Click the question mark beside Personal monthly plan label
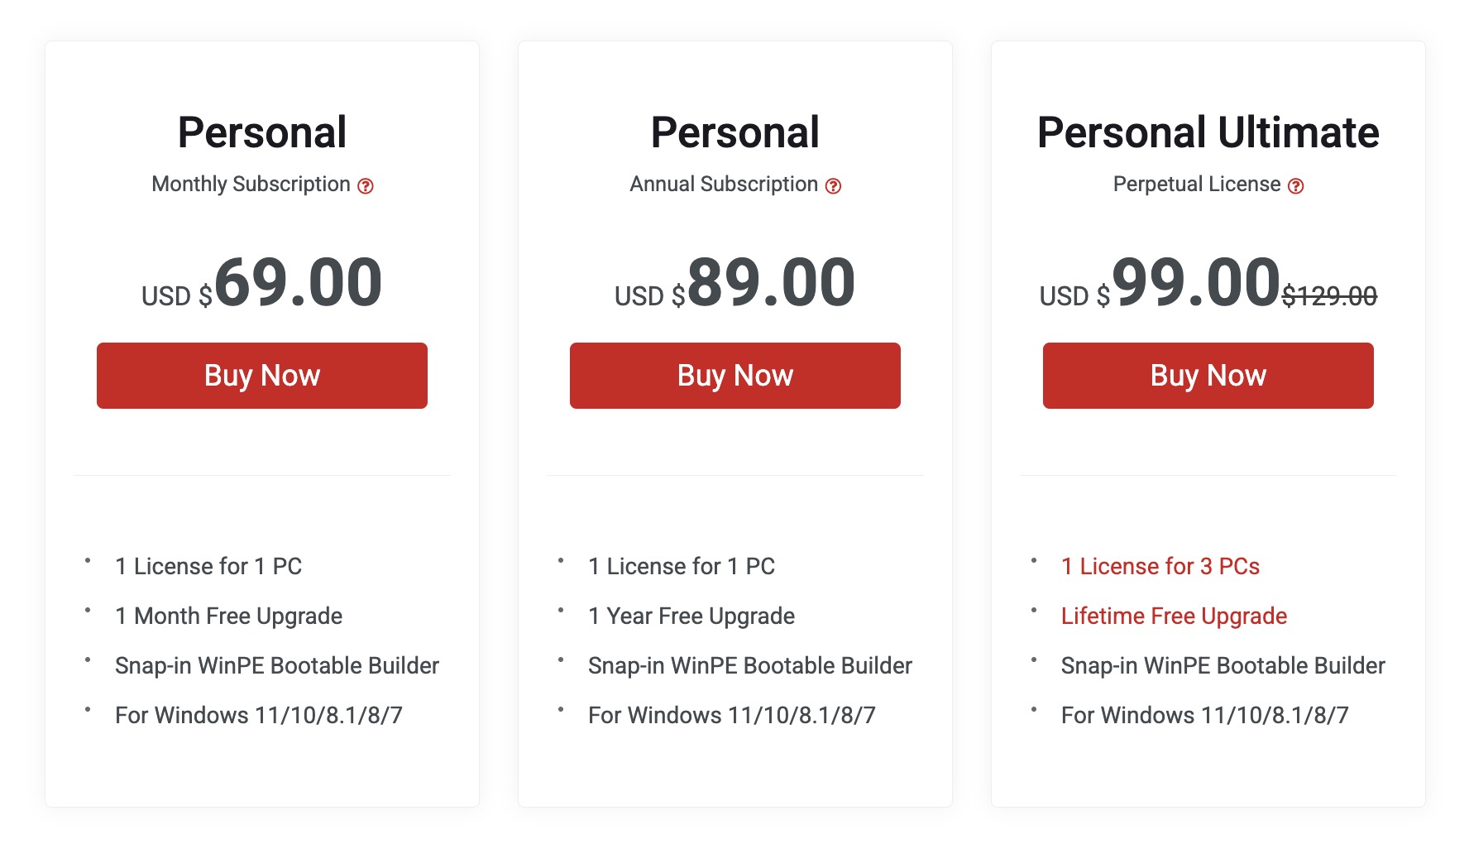The width and height of the screenshot is (1469, 849). click(x=367, y=185)
